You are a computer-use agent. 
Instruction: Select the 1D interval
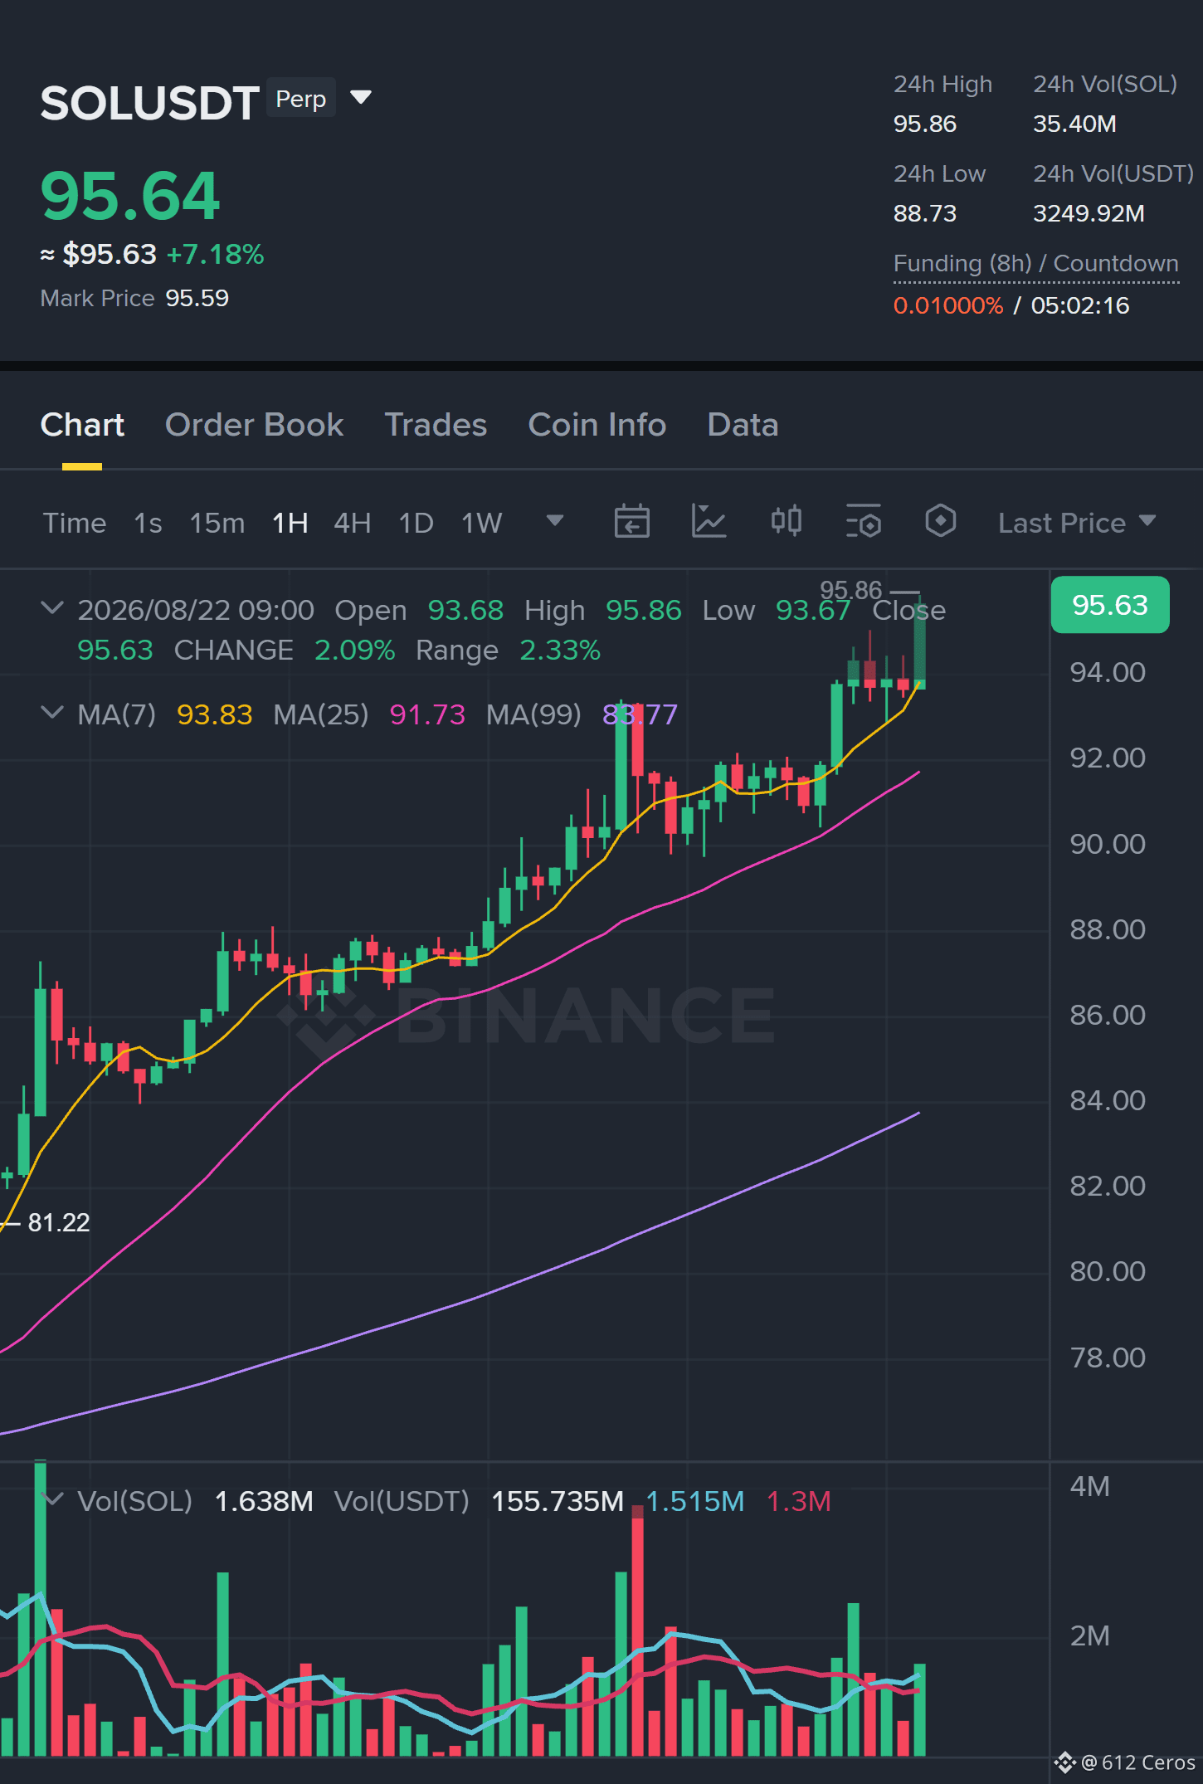coord(416,523)
